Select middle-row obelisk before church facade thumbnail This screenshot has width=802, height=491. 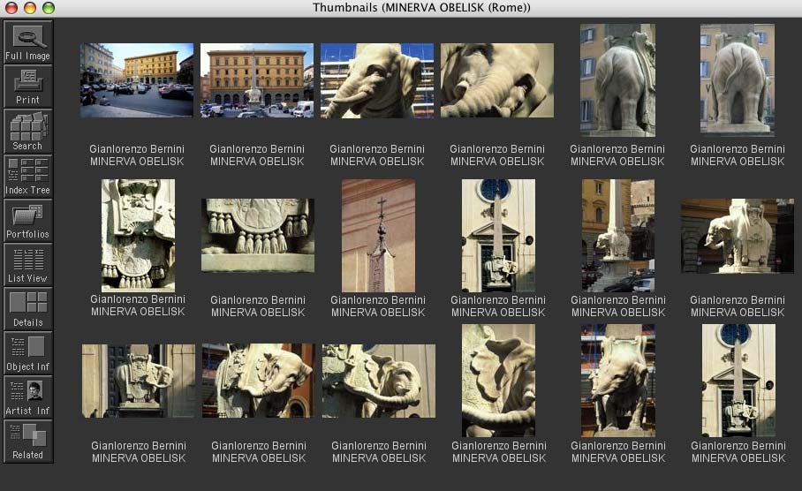[x=498, y=235]
